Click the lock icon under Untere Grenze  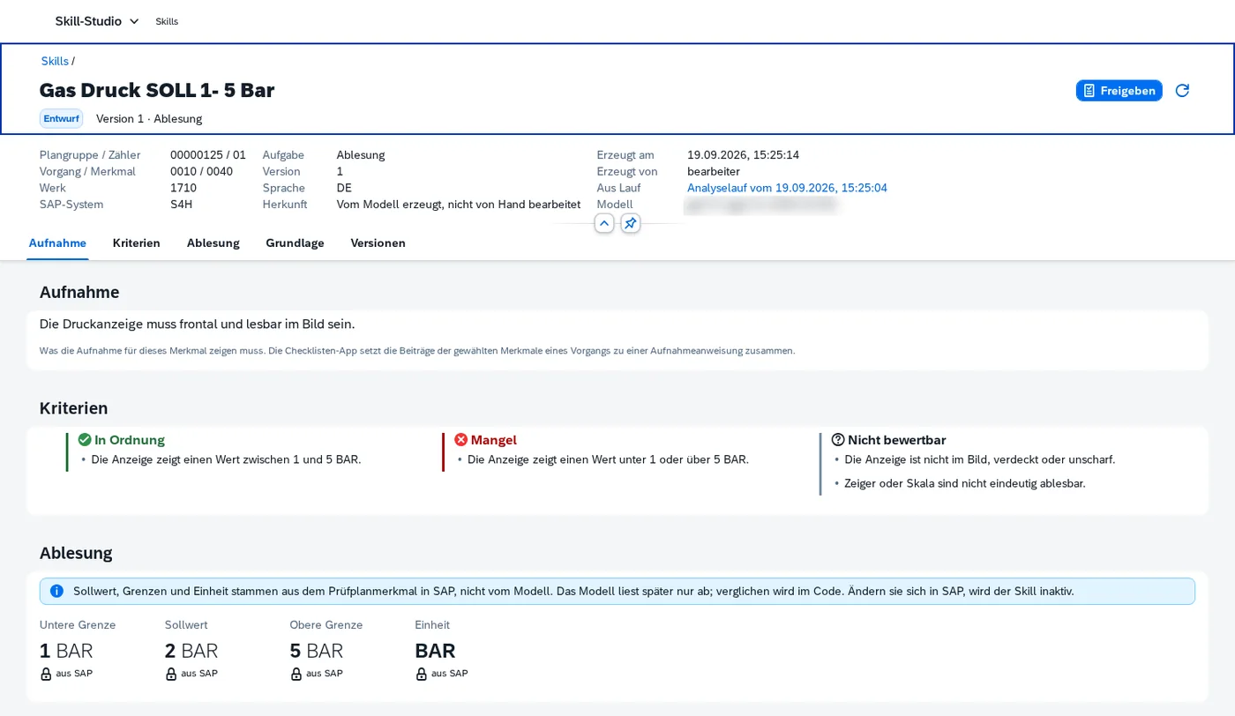[46, 674]
